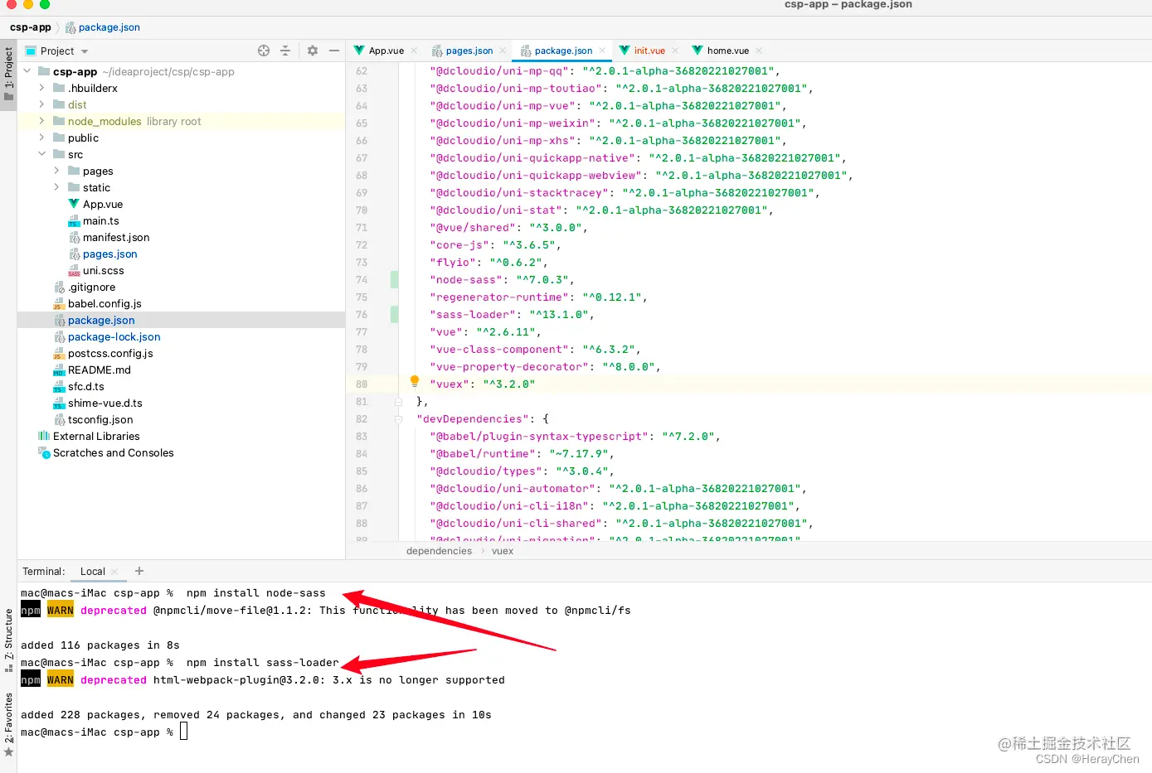
Task: Expand the dist folder
Action: [41, 104]
